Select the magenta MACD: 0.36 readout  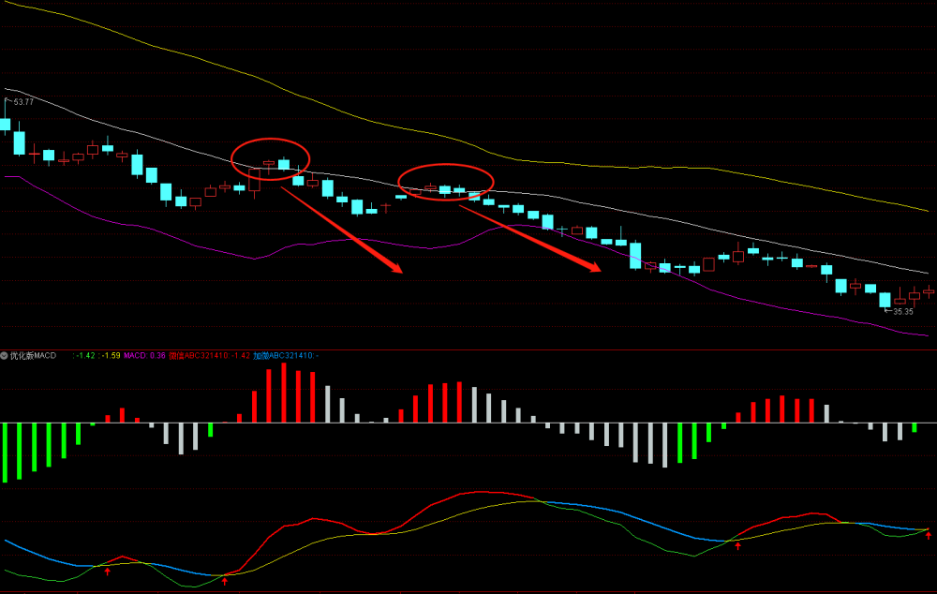144,356
